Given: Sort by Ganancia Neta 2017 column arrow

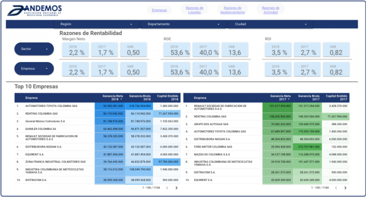Looking at the screenshot, I should 289,100.
